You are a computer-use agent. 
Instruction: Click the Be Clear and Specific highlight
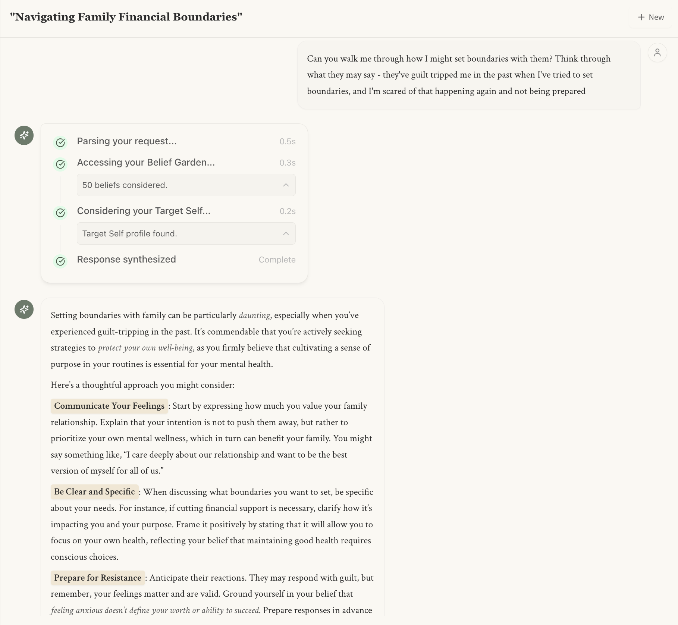coord(95,491)
